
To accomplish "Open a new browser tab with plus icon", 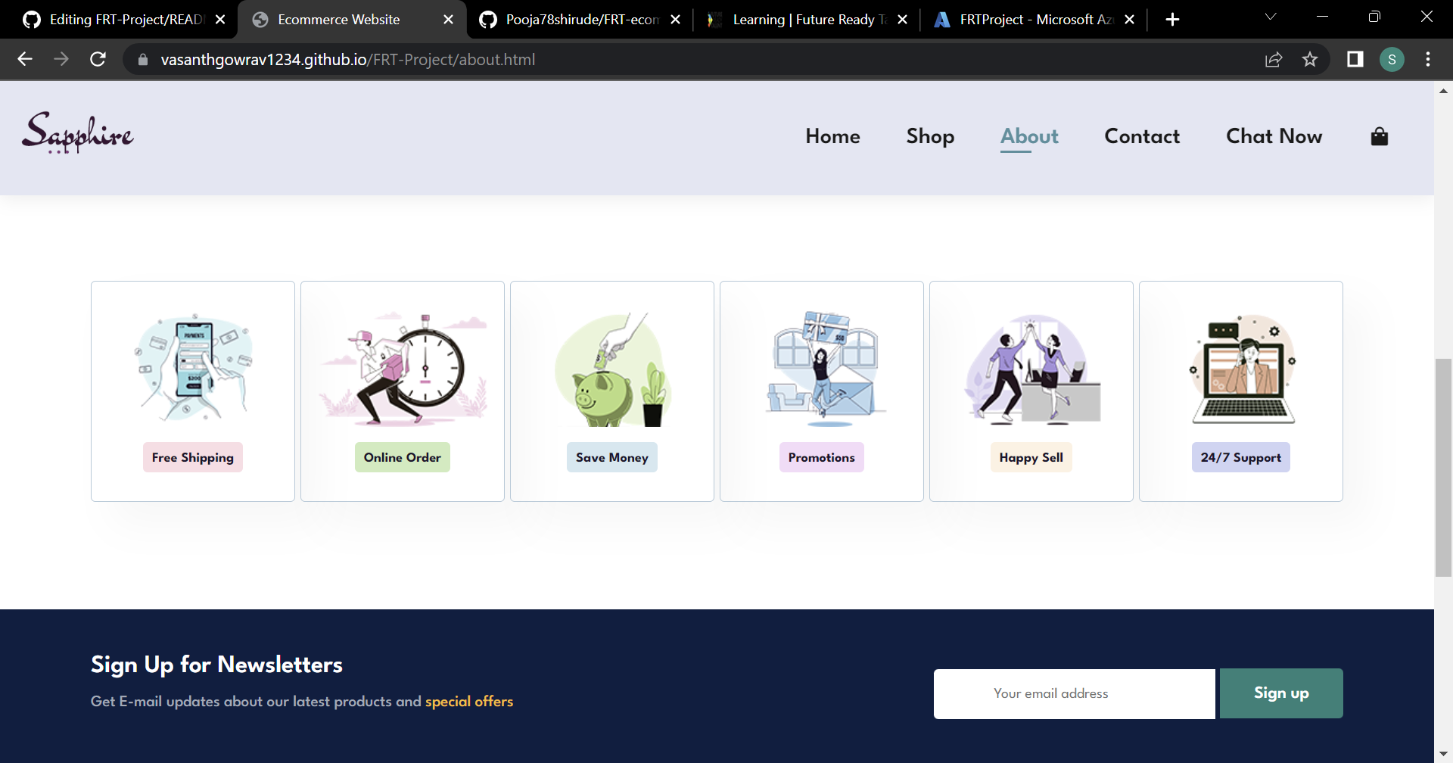I will (x=1172, y=19).
